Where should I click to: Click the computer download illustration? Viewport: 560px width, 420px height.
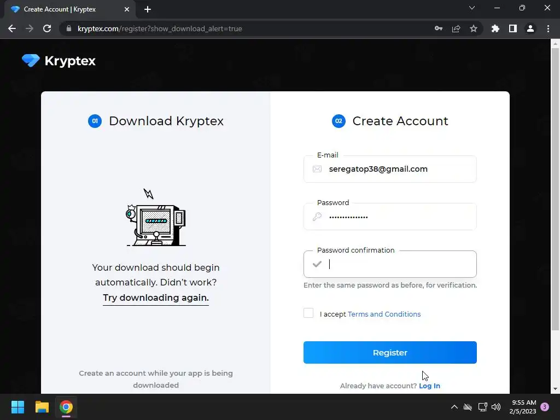point(156,218)
